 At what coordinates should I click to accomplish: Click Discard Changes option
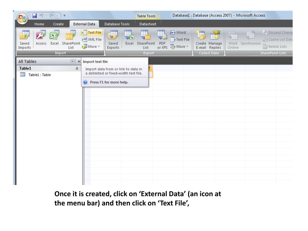(x=277, y=32)
